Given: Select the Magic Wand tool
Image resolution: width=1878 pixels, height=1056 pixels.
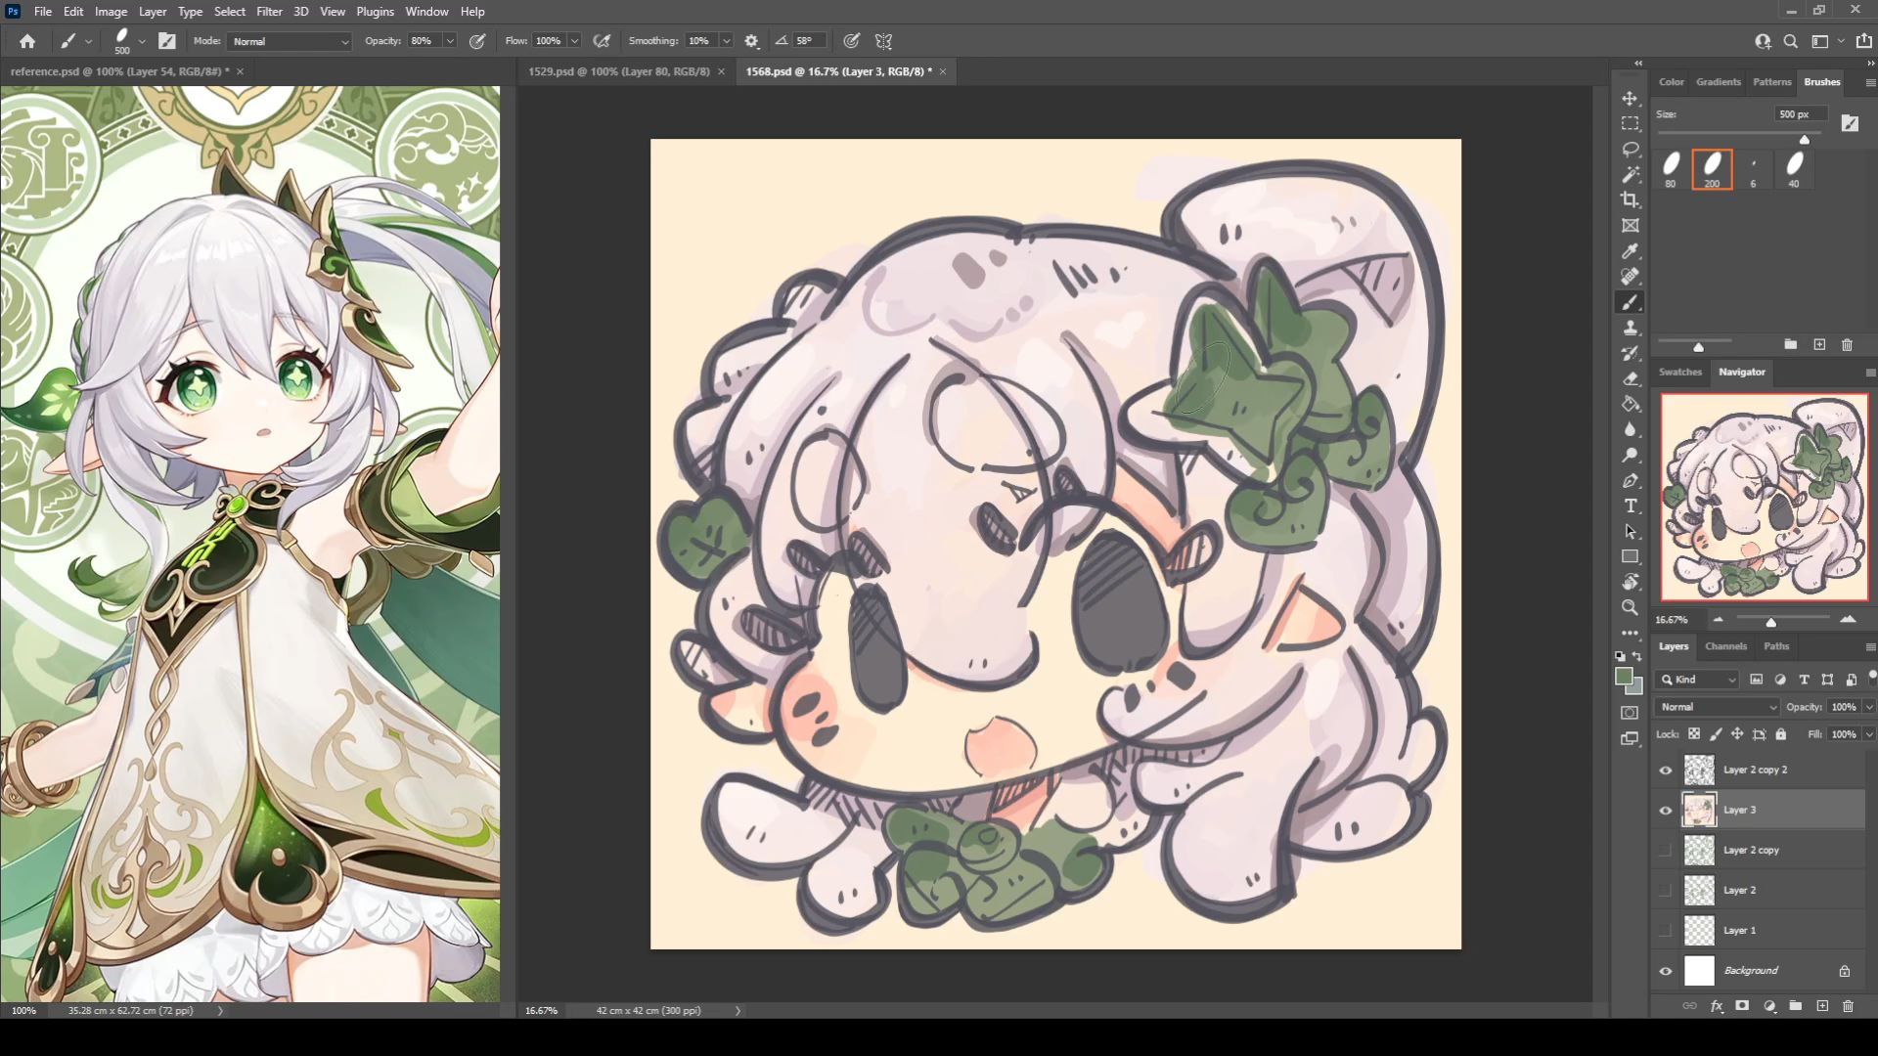Looking at the screenshot, I should [x=1631, y=175].
